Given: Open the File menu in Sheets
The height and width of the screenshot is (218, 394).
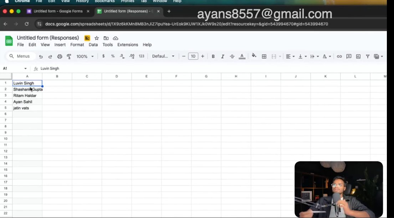Looking at the screenshot, I should coord(20,45).
